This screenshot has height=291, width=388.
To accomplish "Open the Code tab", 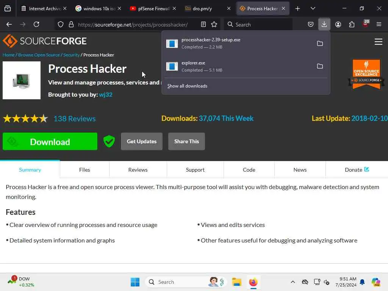I will (x=249, y=170).
